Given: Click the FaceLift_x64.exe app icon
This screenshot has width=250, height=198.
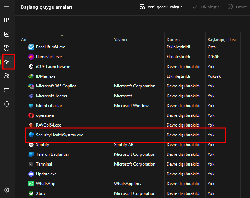Looking at the screenshot, I should click(31, 47).
